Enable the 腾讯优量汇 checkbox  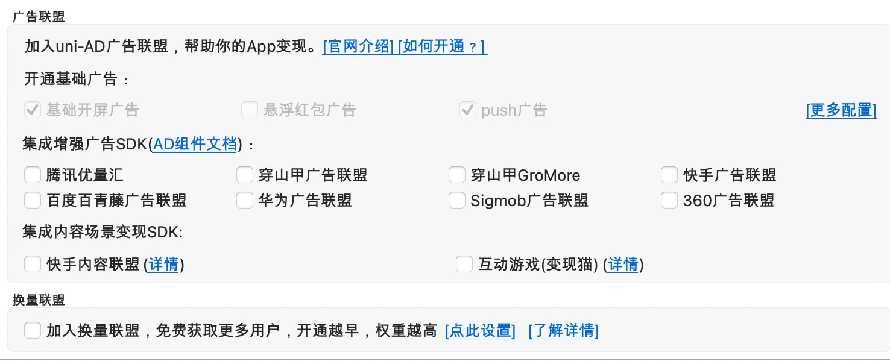[33, 175]
